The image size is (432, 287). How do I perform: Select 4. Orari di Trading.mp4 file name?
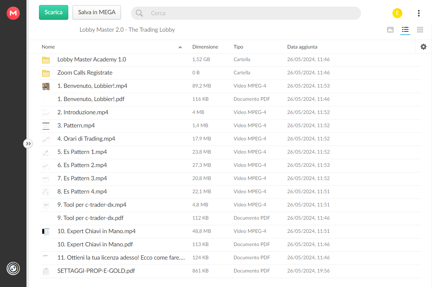tap(86, 139)
